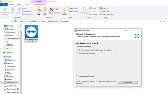This screenshot has height=94, width=168.
Task: Expand address bar history dropdown
Action: coord(160,21)
